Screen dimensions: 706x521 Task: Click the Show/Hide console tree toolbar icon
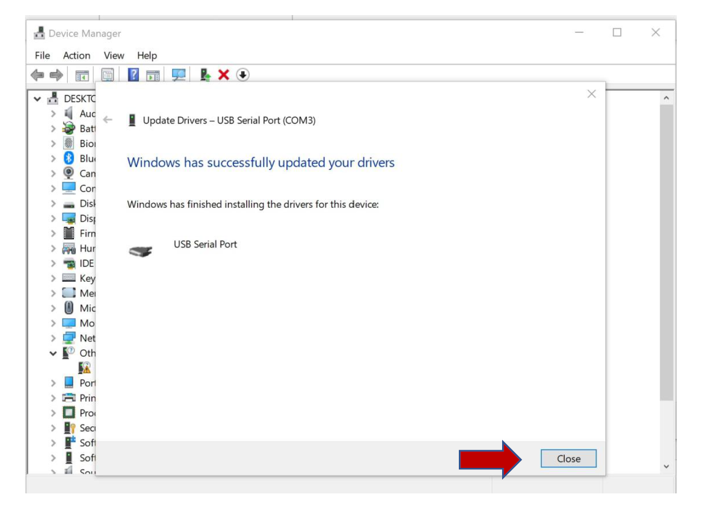[x=82, y=76]
